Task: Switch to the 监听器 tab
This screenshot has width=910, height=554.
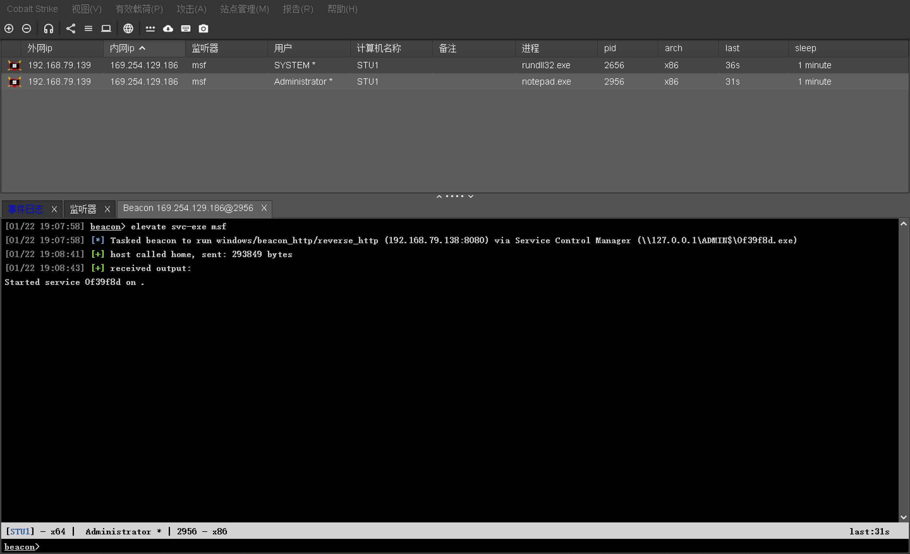Action: pyautogui.click(x=83, y=209)
